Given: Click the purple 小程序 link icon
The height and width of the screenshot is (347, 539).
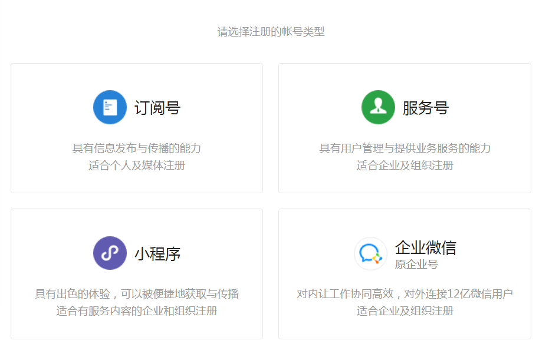Looking at the screenshot, I should pyautogui.click(x=110, y=253).
